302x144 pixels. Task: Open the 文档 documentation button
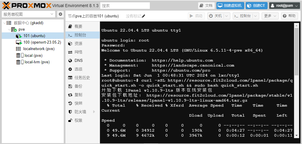pos(206,6)
